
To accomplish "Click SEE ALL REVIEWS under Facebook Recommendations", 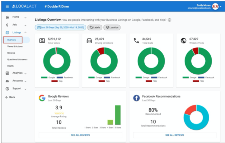I will pos(175,135).
